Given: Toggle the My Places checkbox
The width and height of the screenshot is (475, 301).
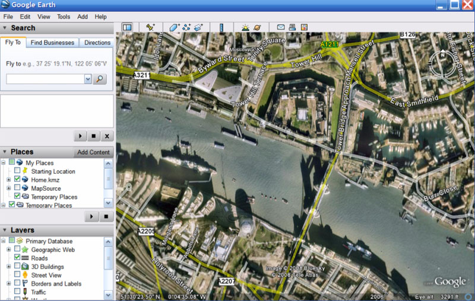Looking at the screenshot, I should (11, 162).
